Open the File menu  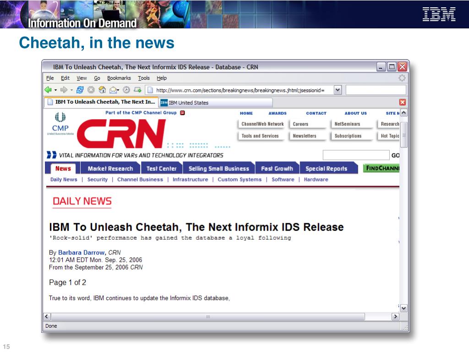tap(50, 78)
